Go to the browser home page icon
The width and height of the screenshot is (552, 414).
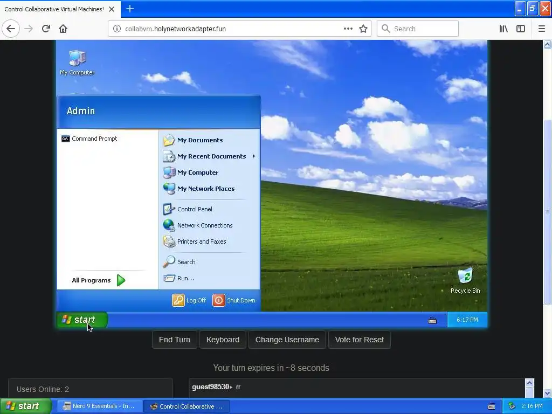pos(63,29)
